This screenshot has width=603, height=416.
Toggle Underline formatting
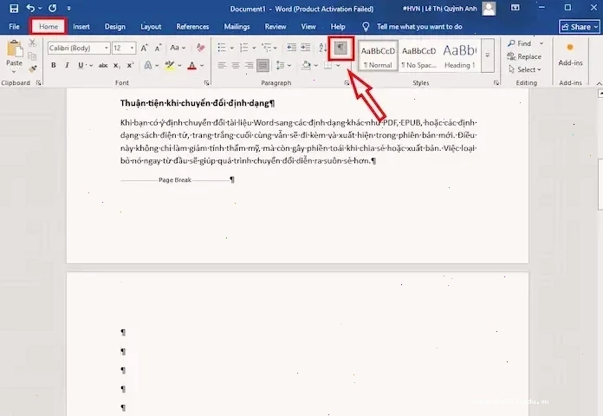click(81, 65)
